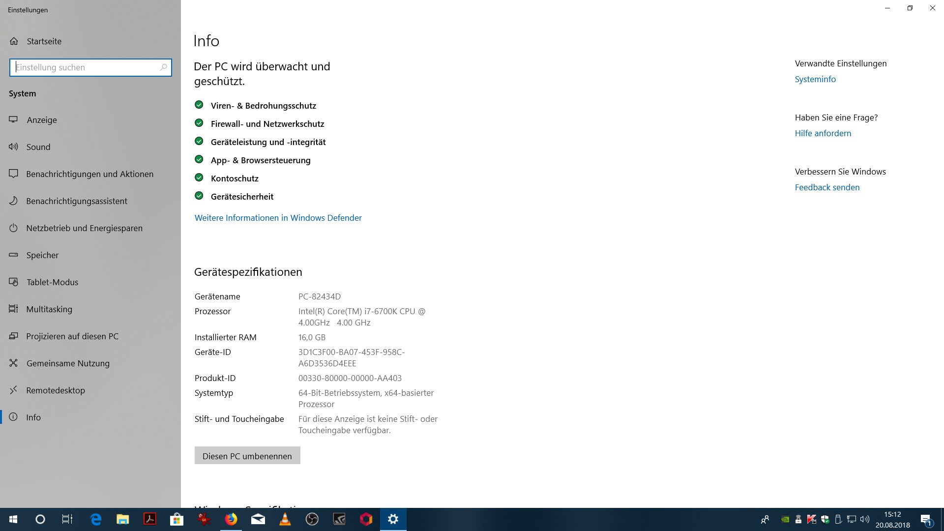
Task: Open the Systeminfo link
Action: (x=815, y=79)
